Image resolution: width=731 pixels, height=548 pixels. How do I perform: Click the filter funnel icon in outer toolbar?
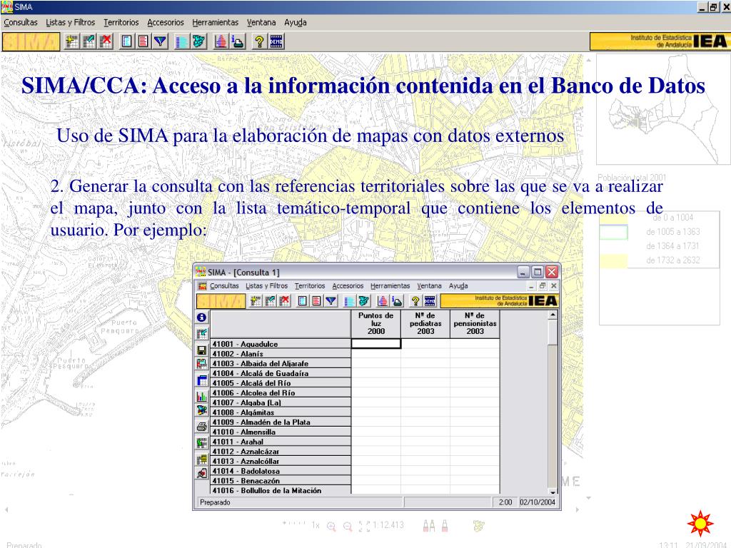coord(161,41)
